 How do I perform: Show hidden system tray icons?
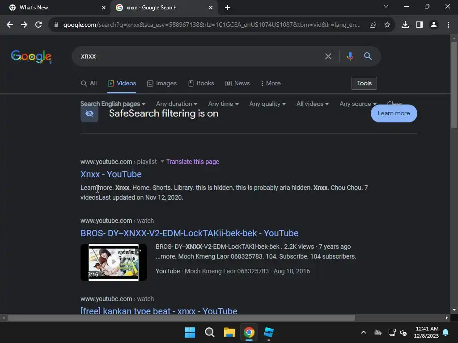coord(364,332)
